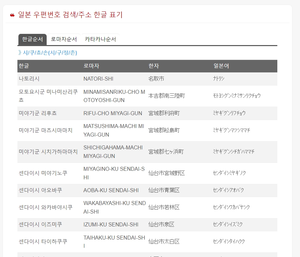The image size is (300, 257).
Task: Click NATORI-SHI romaja text
Action: [99, 79]
